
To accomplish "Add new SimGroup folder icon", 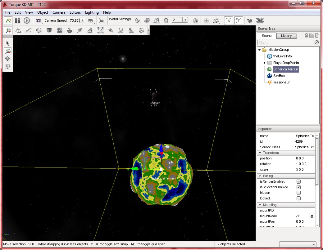I will tap(312, 36).
